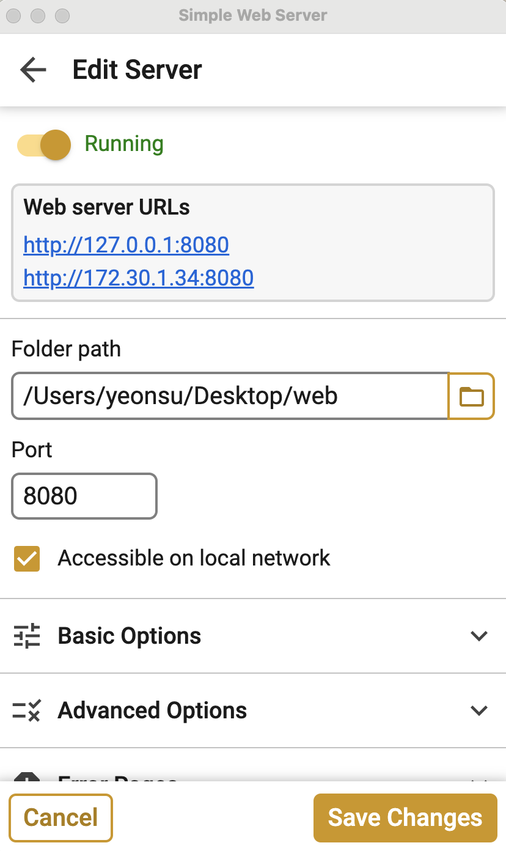The height and width of the screenshot is (851, 506).
Task: Click the Basic Options sliders icon
Action: [x=27, y=636]
